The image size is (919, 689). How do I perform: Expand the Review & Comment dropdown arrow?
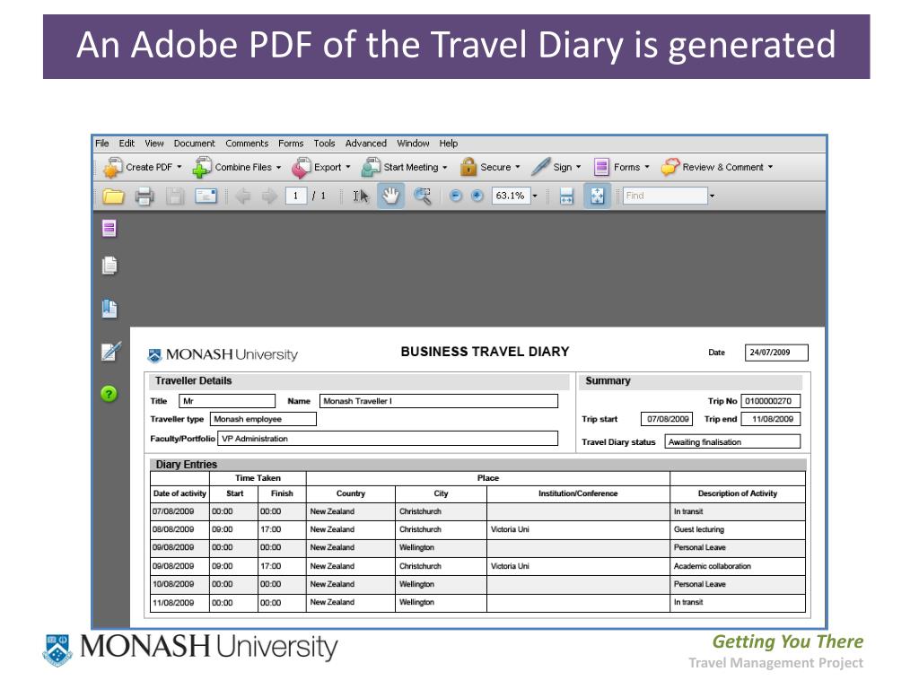771,168
